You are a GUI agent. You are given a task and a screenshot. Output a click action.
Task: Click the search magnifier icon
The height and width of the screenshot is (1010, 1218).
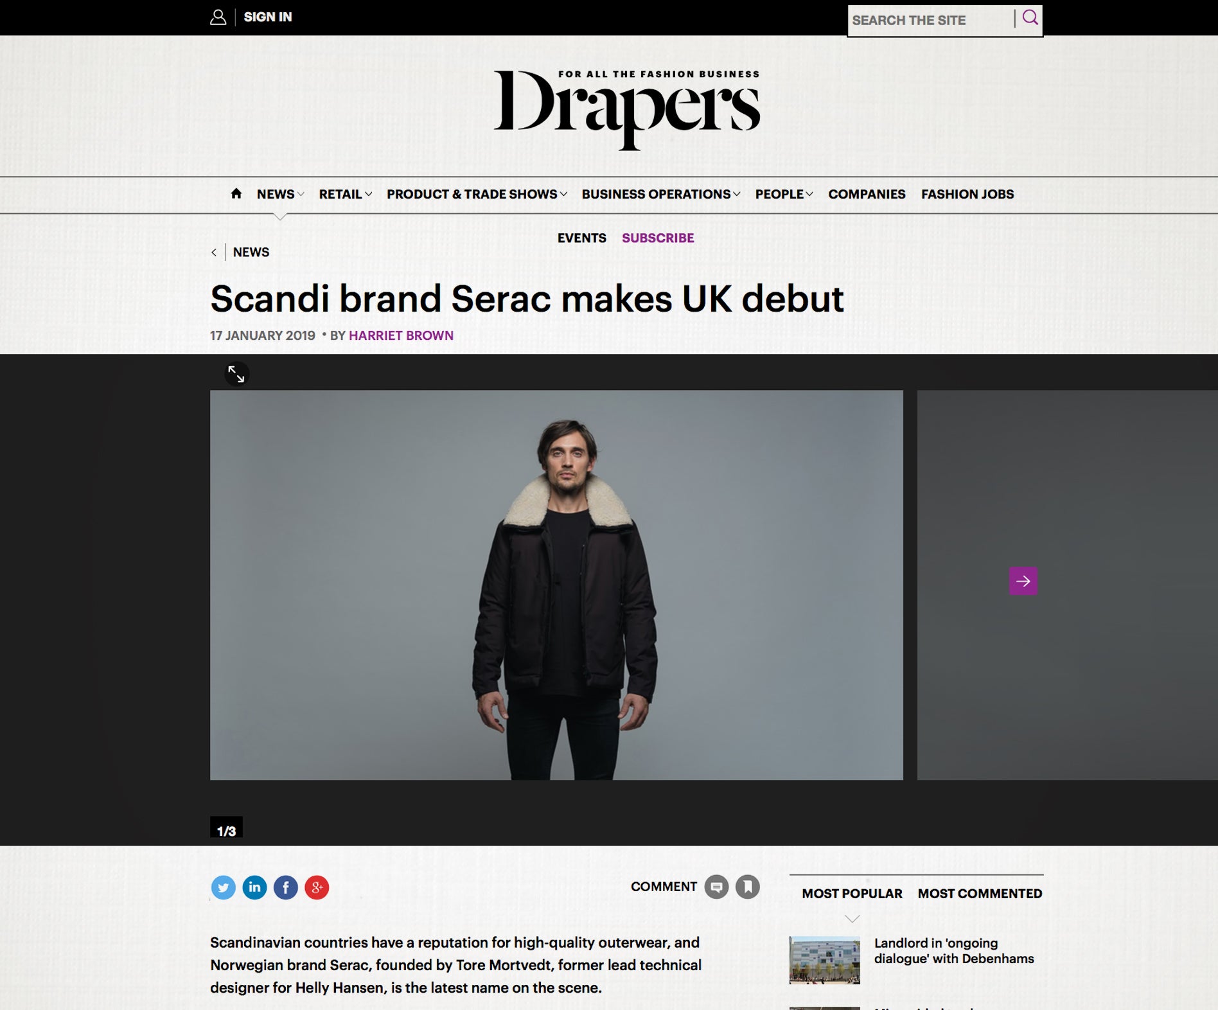pos(1030,18)
